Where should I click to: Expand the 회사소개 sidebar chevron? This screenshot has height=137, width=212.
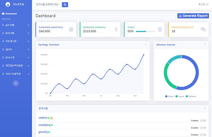pyautogui.click(x=29, y=58)
